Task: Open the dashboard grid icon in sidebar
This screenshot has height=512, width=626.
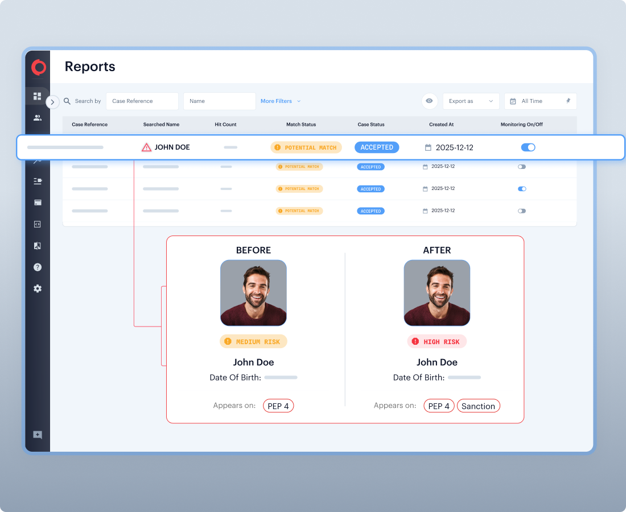Action: (38, 96)
